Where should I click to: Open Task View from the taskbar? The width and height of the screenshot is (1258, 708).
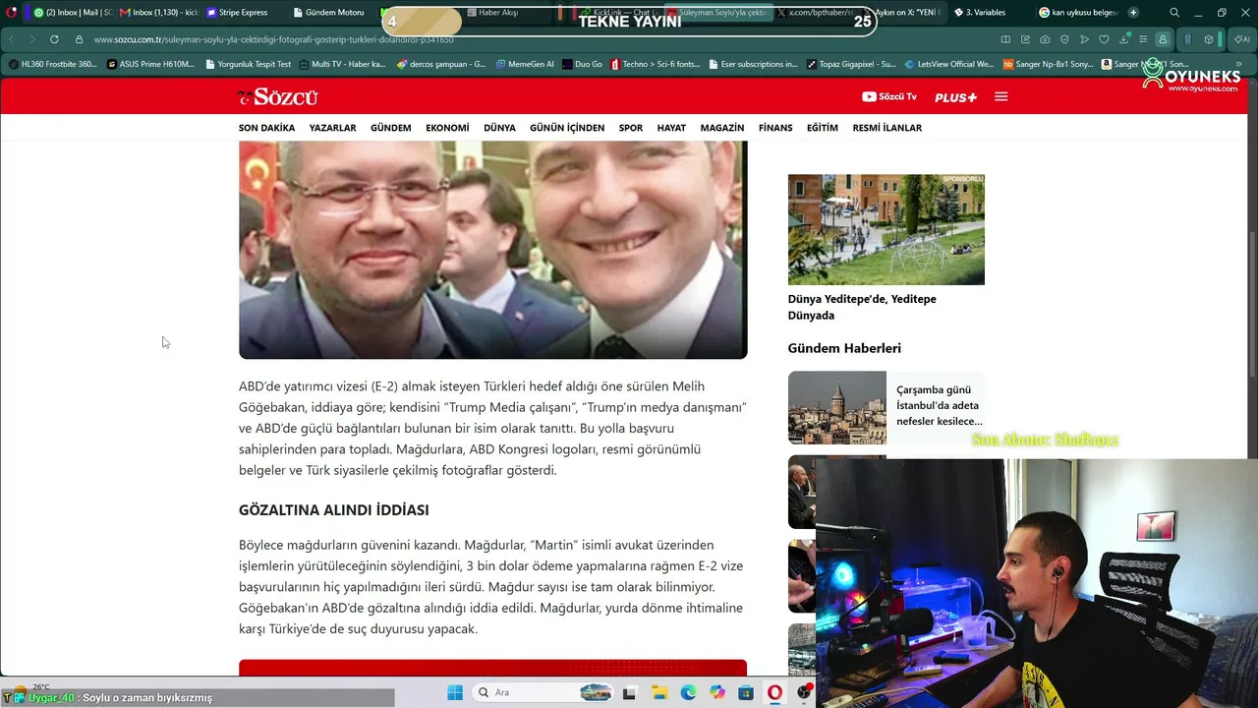point(630,693)
